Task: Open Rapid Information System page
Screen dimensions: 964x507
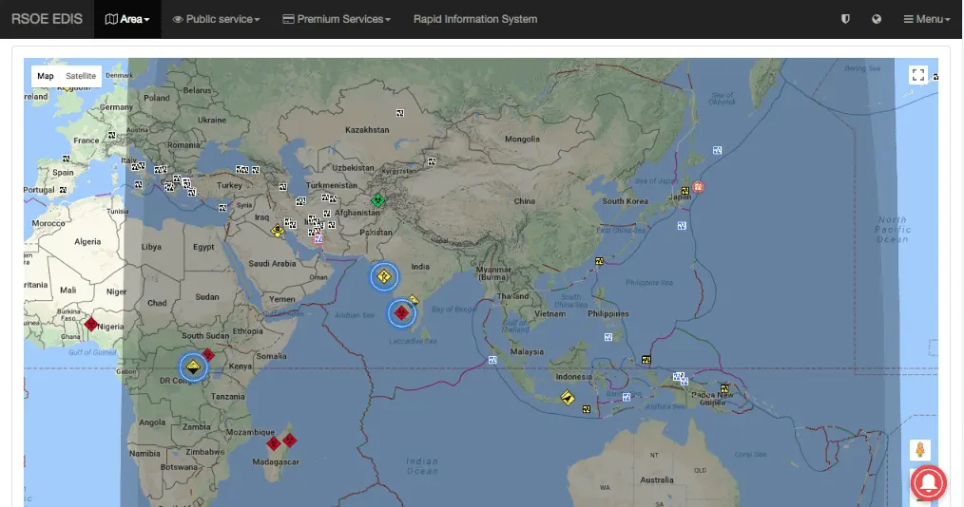Action: pyautogui.click(x=475, y=19)
